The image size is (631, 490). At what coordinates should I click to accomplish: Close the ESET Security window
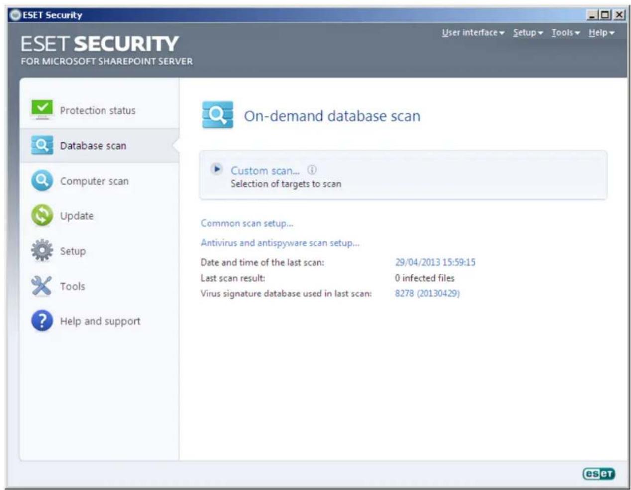pos(619,15)
